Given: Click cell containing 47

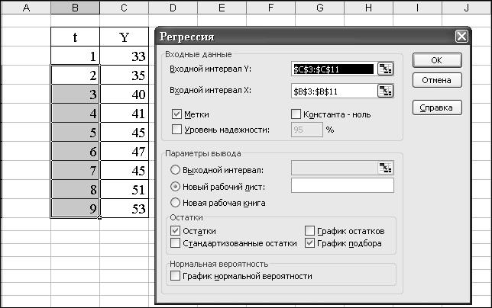Looking at the screenshot, I should click(x=125, y=152).
